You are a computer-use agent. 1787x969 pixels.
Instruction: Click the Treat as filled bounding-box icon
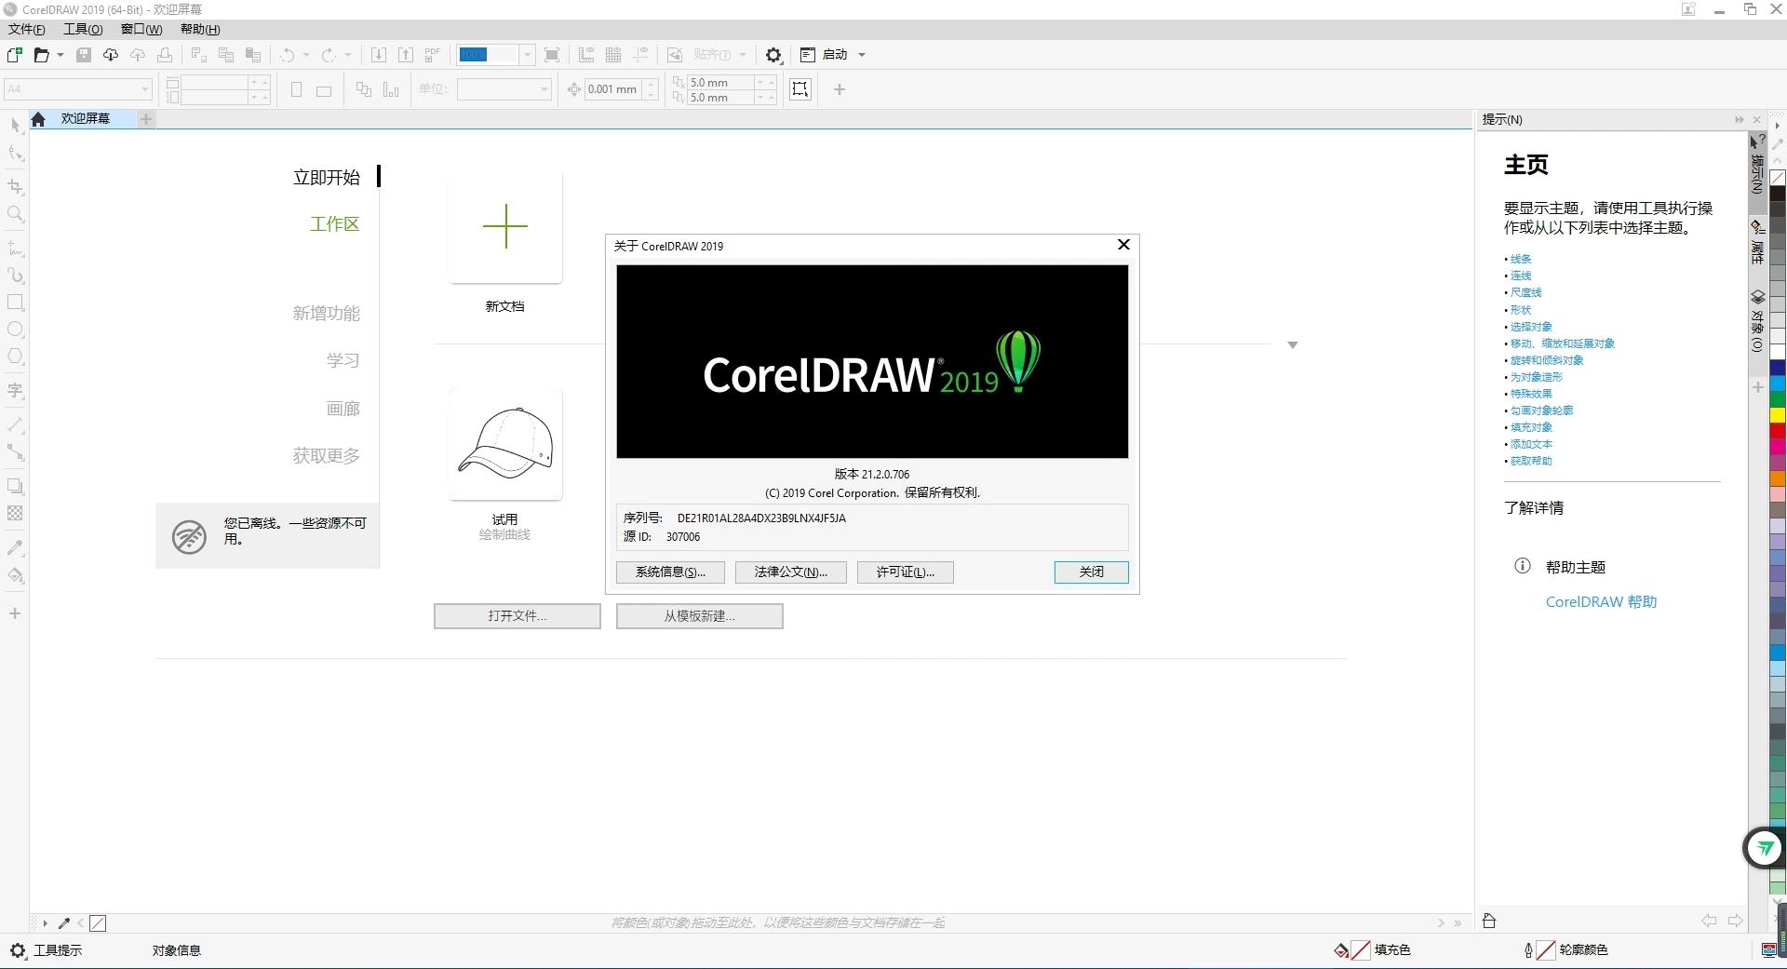pyautogui.click(x=800, y=89)
